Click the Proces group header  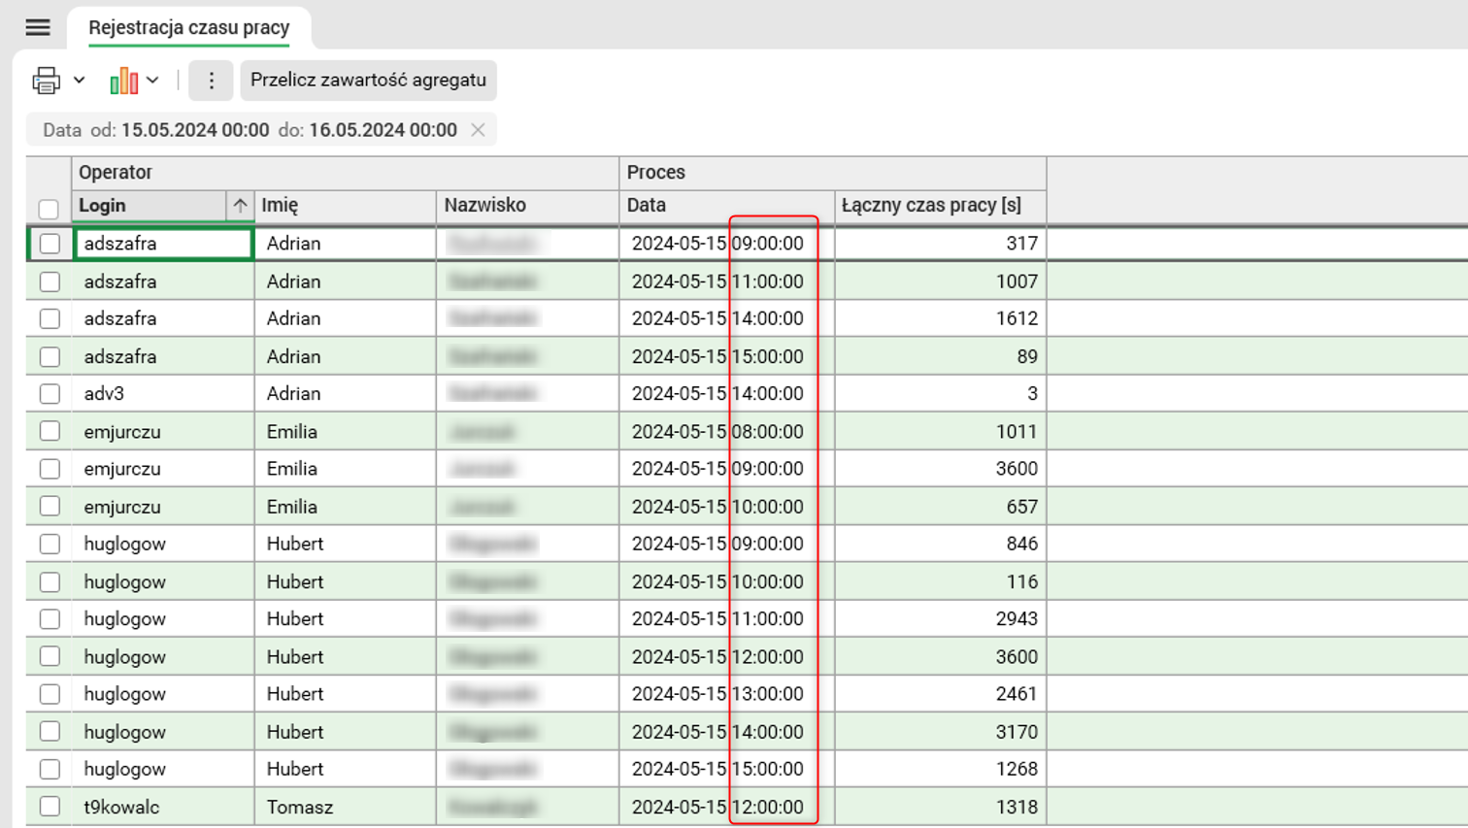point(833,173)
